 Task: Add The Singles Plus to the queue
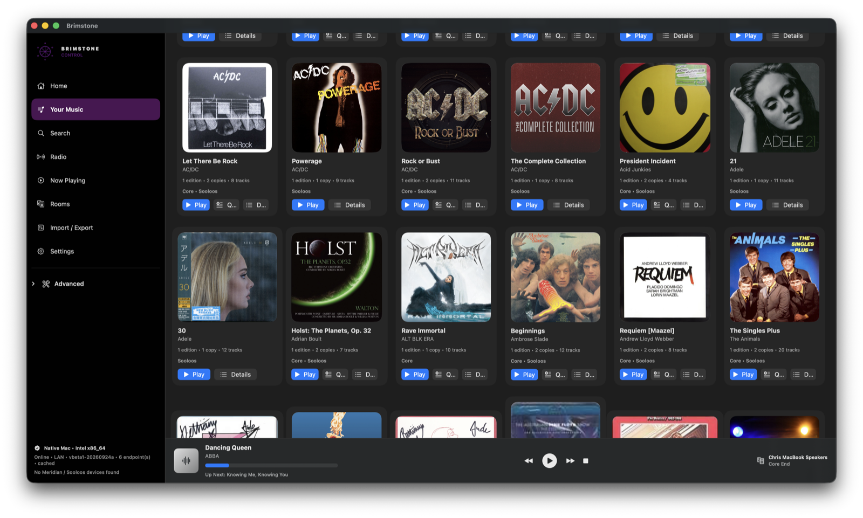(774, 375)
